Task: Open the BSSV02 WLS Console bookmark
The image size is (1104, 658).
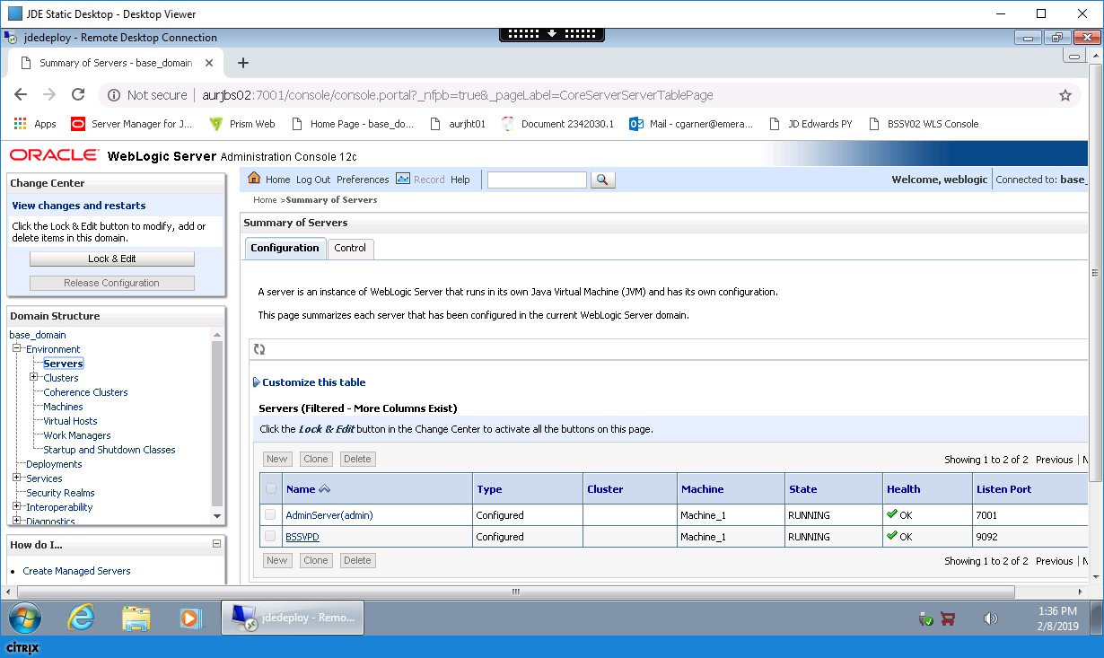Action: pos(924,124)
